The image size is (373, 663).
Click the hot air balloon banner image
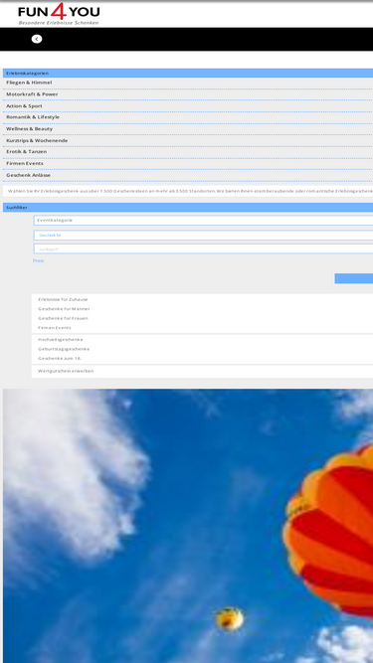click(188, 526)
